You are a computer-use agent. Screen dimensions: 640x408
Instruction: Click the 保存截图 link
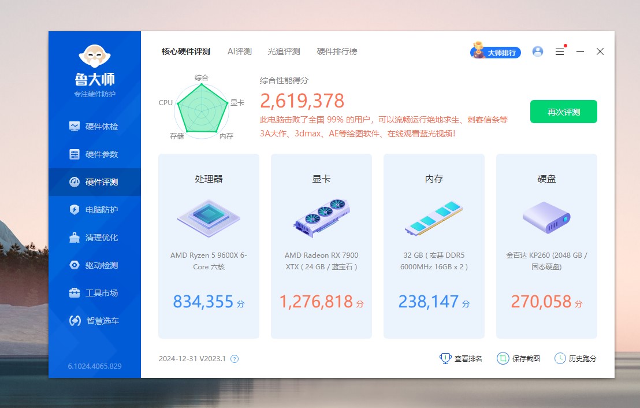(x=526, y=358)
